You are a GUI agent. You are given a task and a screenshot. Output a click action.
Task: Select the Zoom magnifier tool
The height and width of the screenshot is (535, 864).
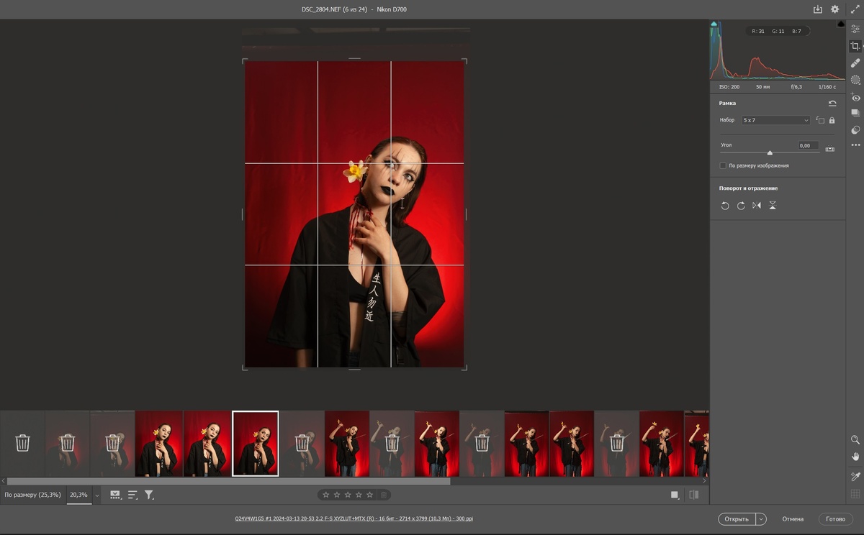point(855,439)
